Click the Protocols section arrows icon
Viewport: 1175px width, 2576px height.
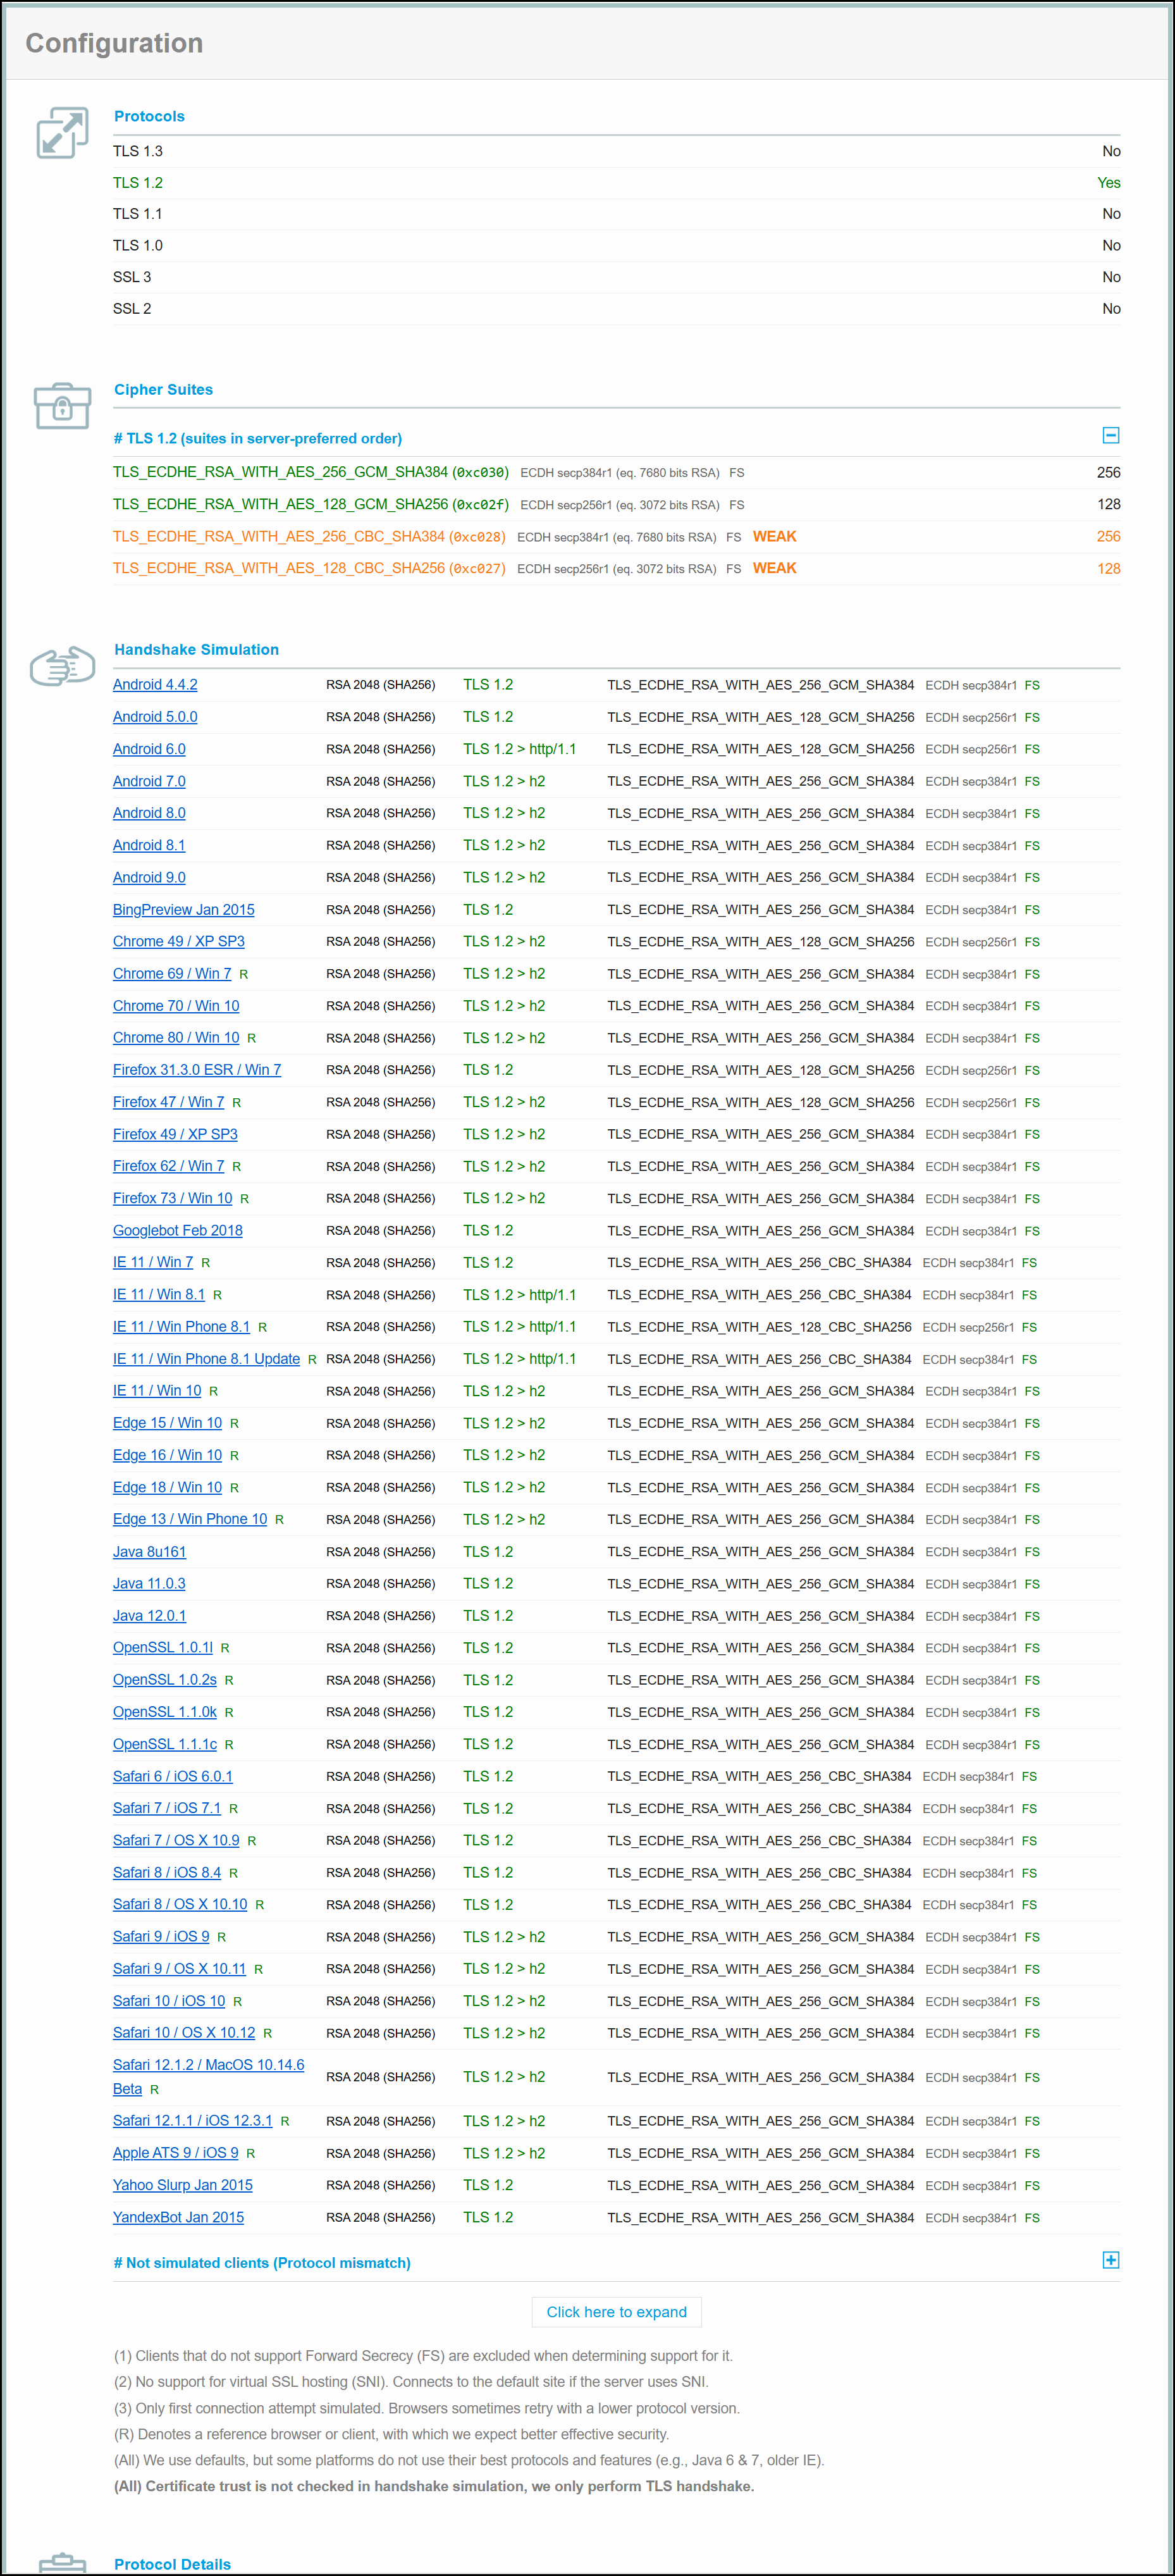pyautogui.click(x=62, y=133)
